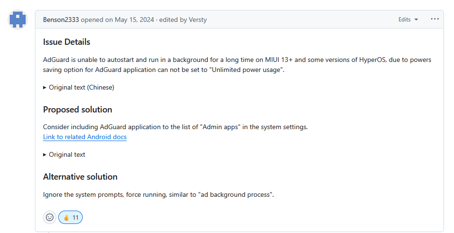Open the Edits history dropdown

(408, 20)
